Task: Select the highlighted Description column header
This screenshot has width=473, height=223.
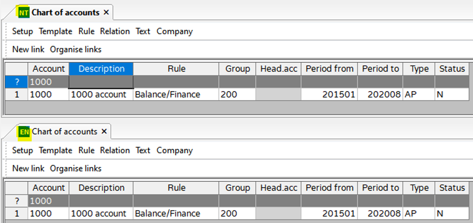Action: point(101,69)
